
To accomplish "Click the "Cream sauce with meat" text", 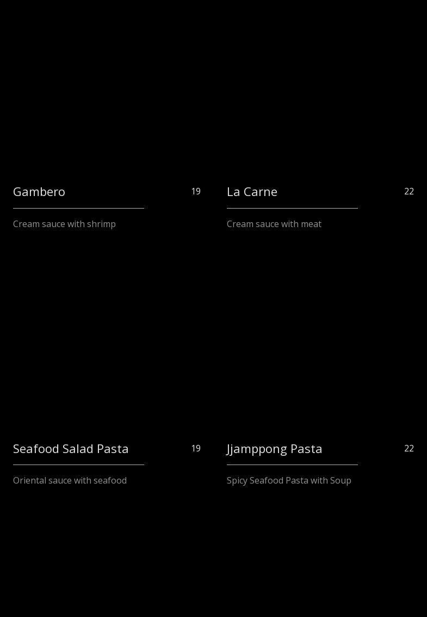I will pos(274,224).
